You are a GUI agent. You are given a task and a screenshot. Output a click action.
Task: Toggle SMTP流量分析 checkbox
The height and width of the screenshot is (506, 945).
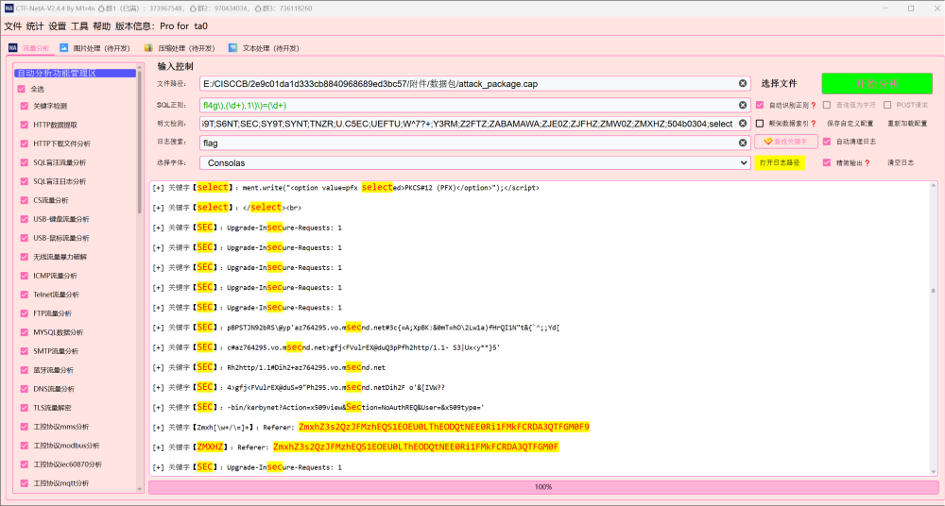pyautogui.click(x=25, y=351)
